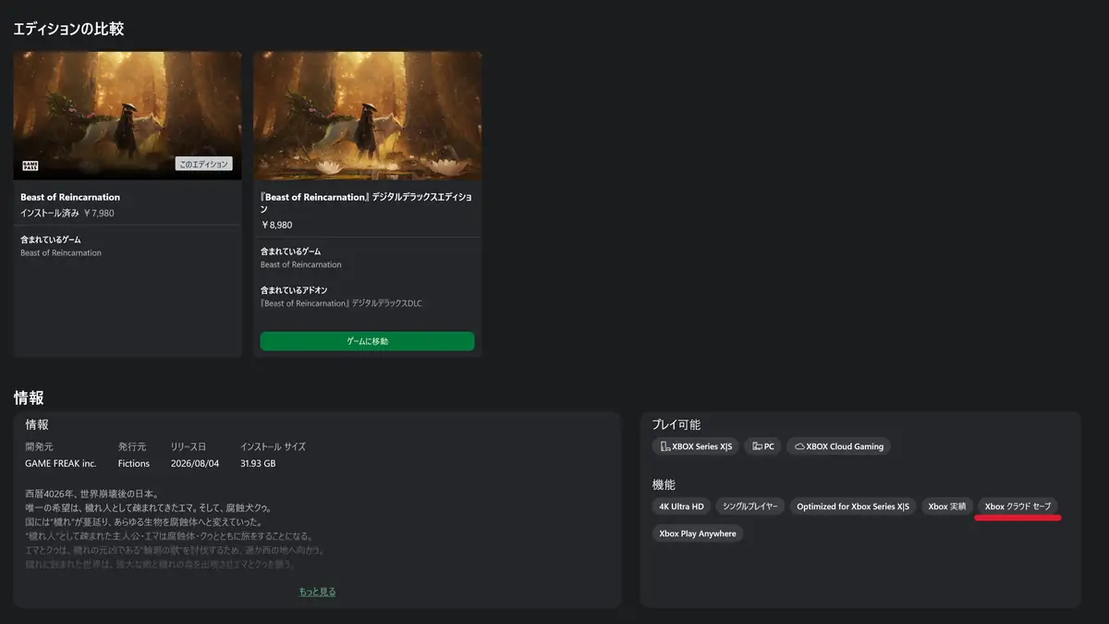
Task: Click the Game Pass badge icon
Action: point(30,165)
